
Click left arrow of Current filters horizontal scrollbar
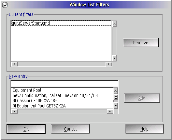click(x=14, y=64)
